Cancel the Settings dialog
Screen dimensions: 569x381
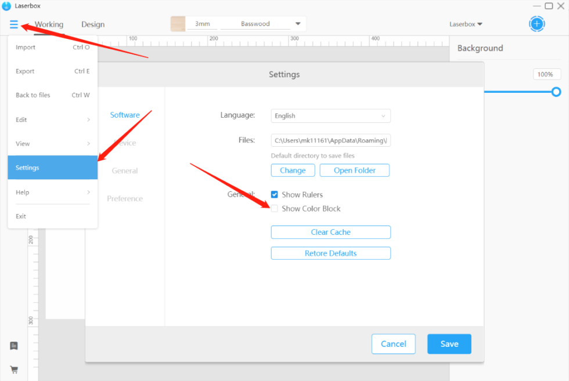pyautogui.click(x=394, y=344)
